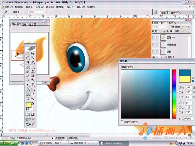Select the Pen tool
This screenshot has height=146, width=195.
point(28,89)
